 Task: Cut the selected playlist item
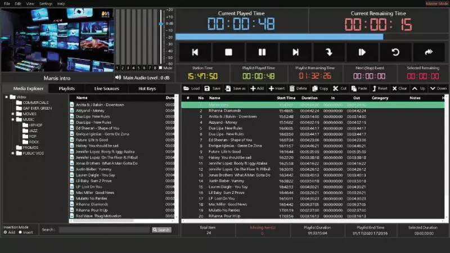click(x=340, y=89)
